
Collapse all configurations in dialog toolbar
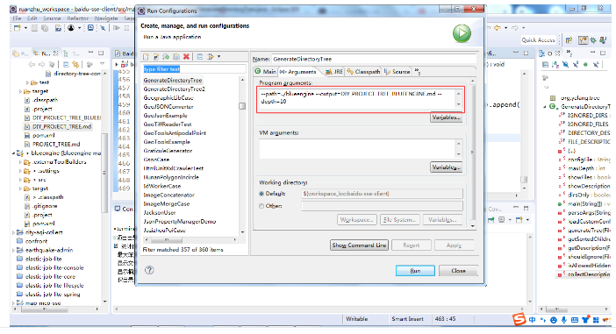coord(200,57)
